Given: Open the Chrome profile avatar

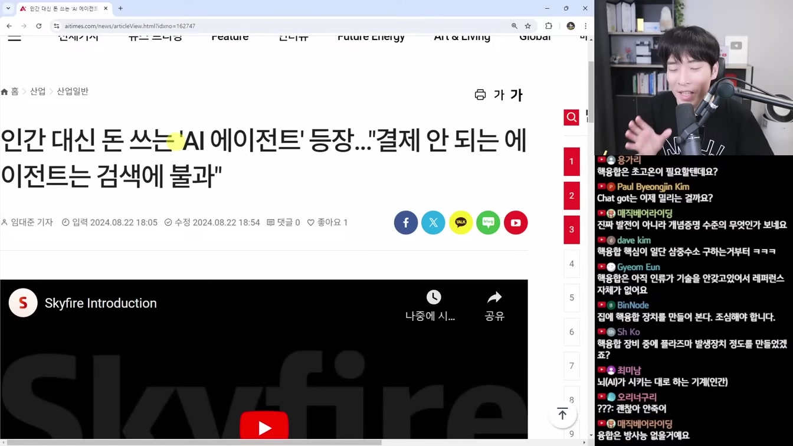Looking at the screenshot, I should pos(571,26).
